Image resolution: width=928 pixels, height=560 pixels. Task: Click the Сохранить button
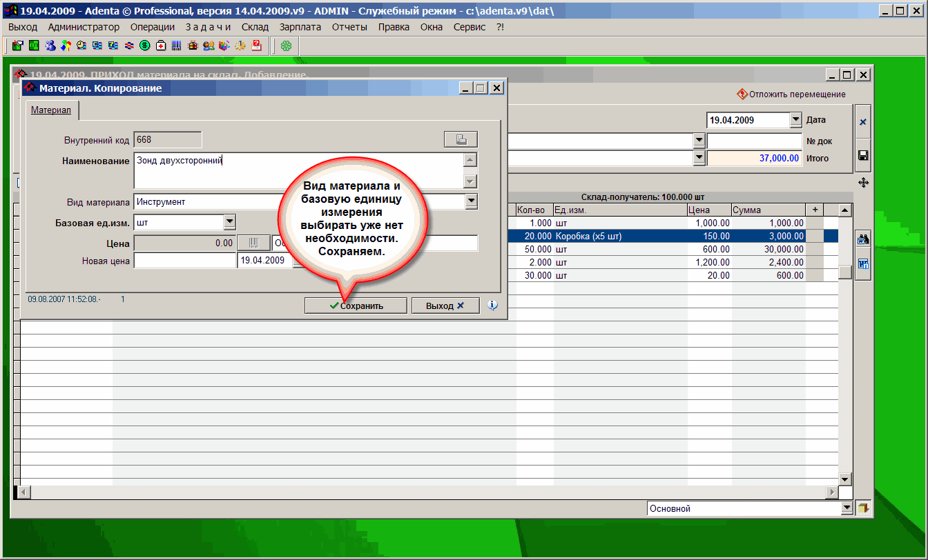point(356,306)
